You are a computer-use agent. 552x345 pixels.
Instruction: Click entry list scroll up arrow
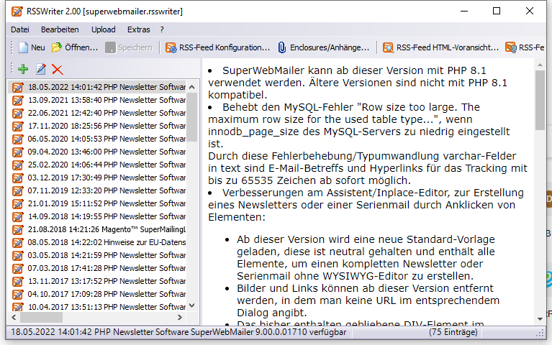[192, 87]
